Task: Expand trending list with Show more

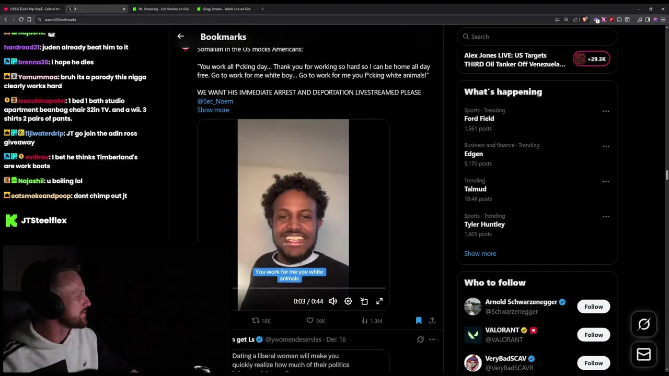Action: coord(480,253)
